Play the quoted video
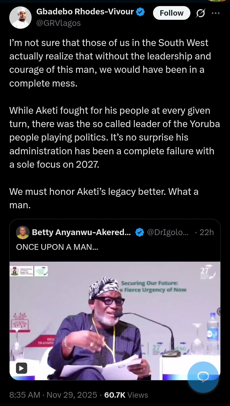230x406 pixels. tap(21, 368)
